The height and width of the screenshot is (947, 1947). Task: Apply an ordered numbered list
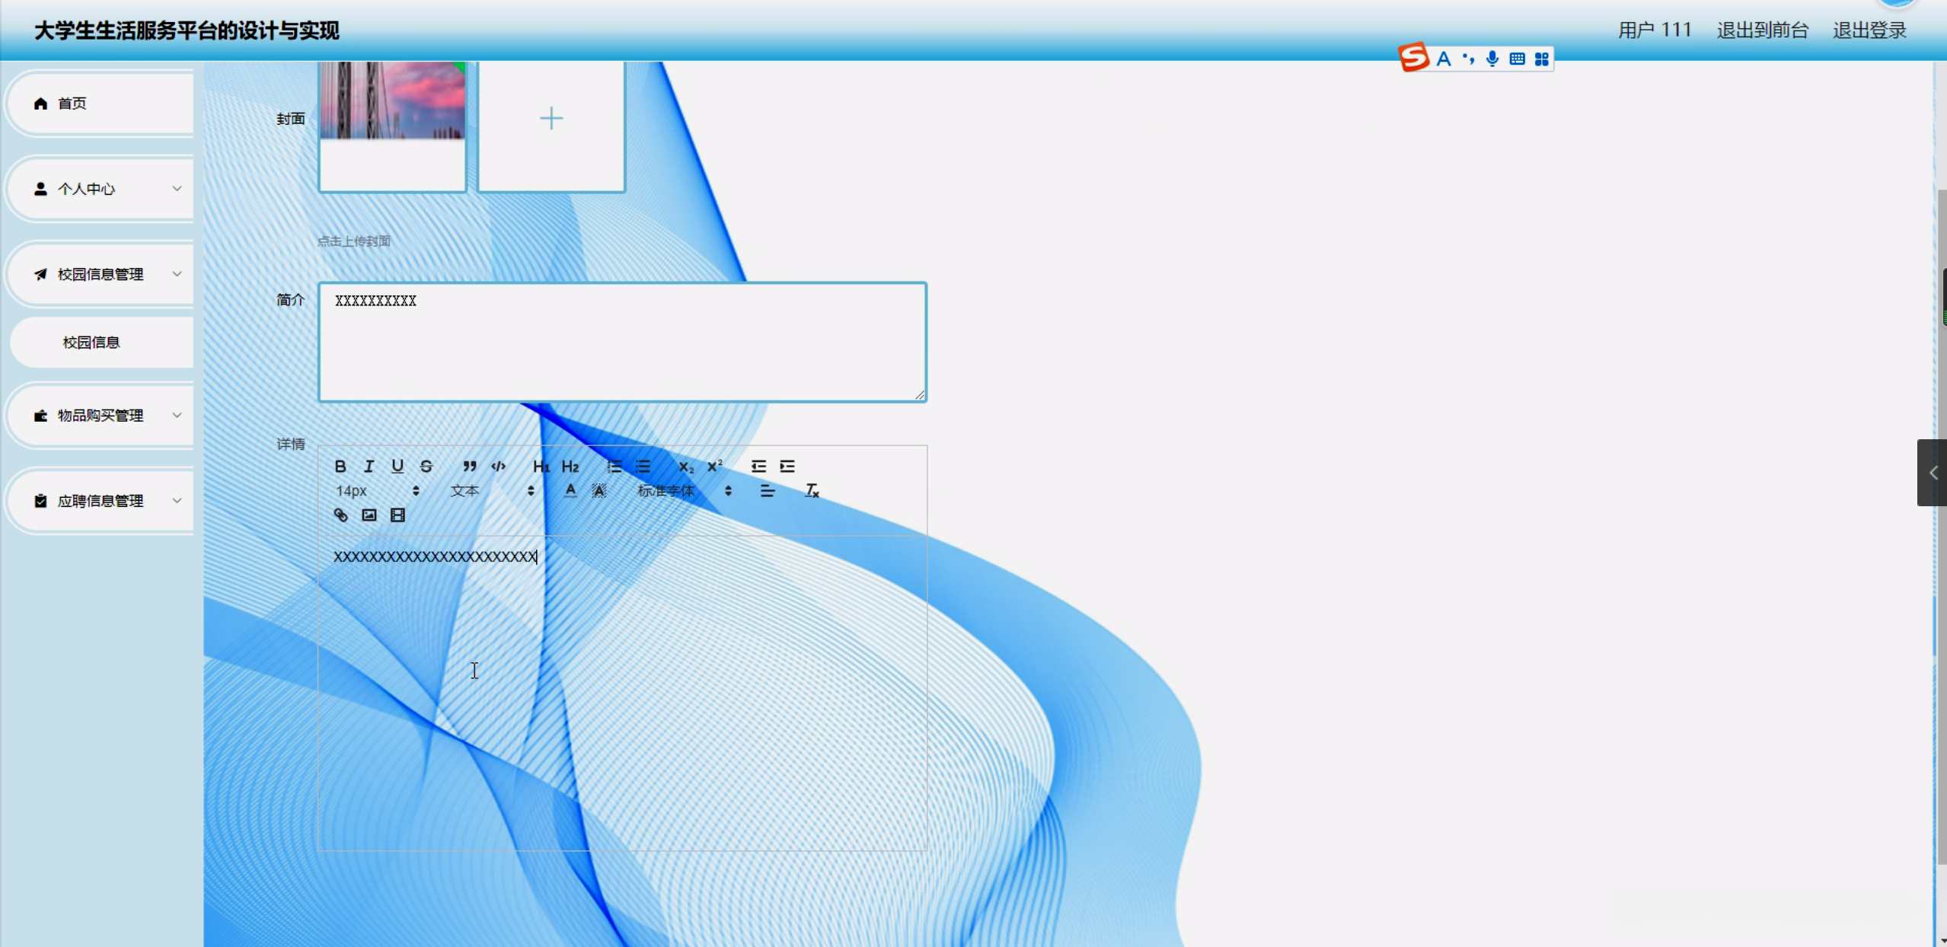point(614,466)
